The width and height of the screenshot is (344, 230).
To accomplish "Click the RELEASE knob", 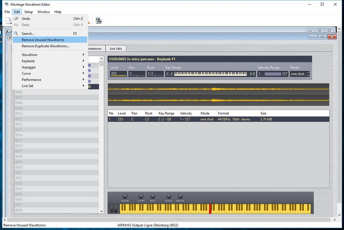I will 180,196.
